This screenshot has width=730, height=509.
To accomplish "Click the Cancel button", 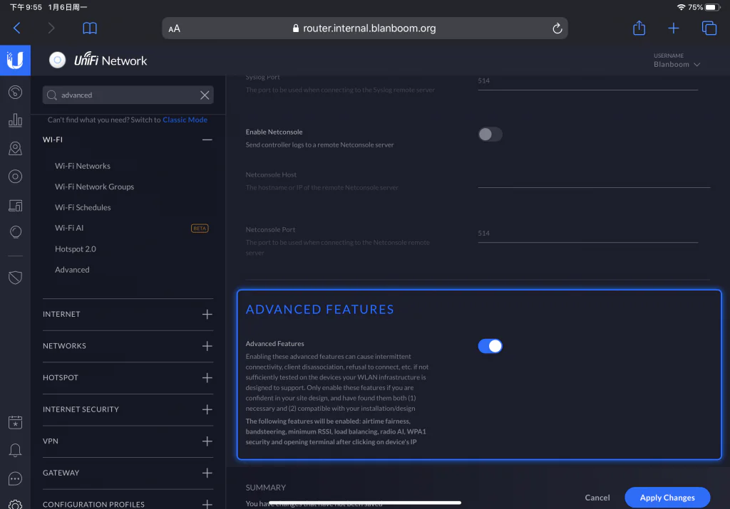I will point(597,498).
